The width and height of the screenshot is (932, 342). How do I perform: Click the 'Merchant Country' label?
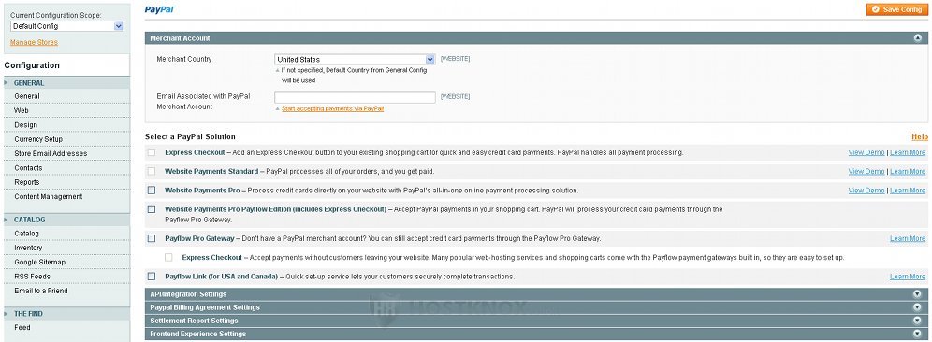184,60
